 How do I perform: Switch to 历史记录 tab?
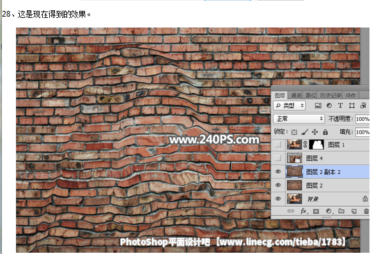330,95
